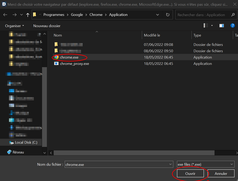Click the magnifier search icon
The height and width of the screenshot is (181, 238).
click(x=233, y=15)
